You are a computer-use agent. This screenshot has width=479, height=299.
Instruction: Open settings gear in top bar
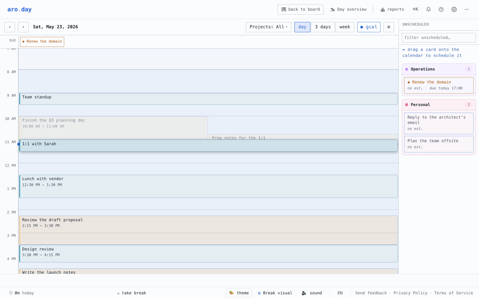(454, 9)
